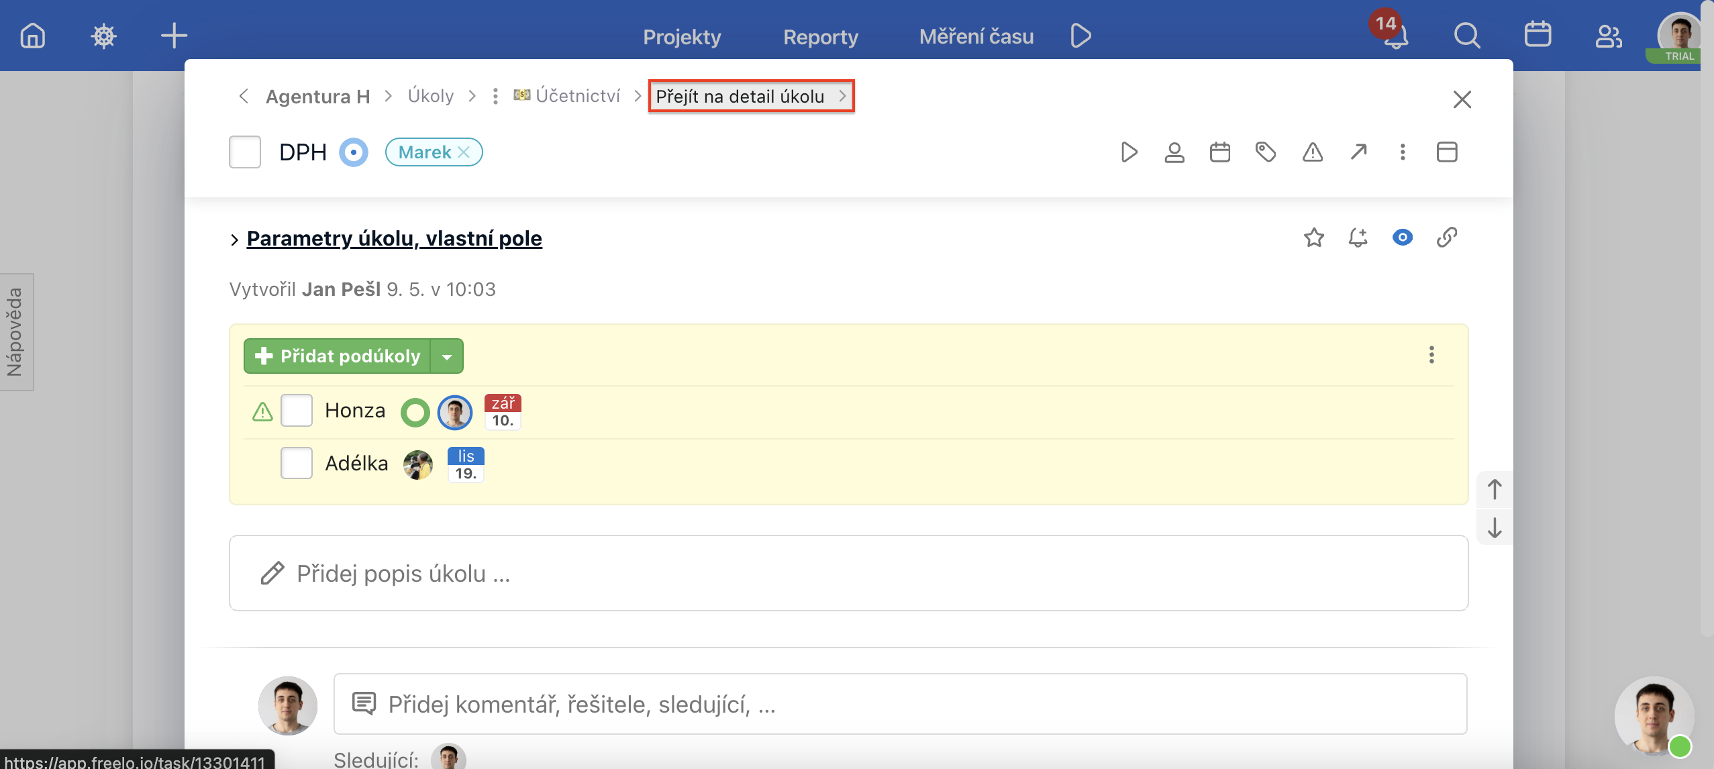1714x769 pixels.
Task: Open the Adélka subtask
Action: (356, 464)
